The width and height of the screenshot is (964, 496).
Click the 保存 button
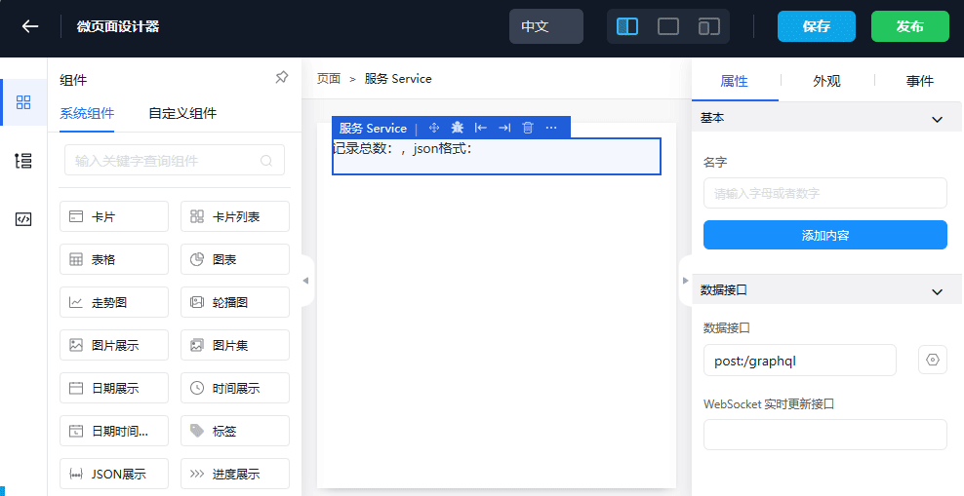[816, 26]
